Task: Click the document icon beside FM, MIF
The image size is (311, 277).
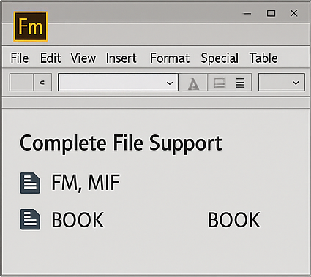Action: (30, 183)
